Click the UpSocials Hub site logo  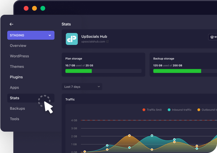coord(72,39)
